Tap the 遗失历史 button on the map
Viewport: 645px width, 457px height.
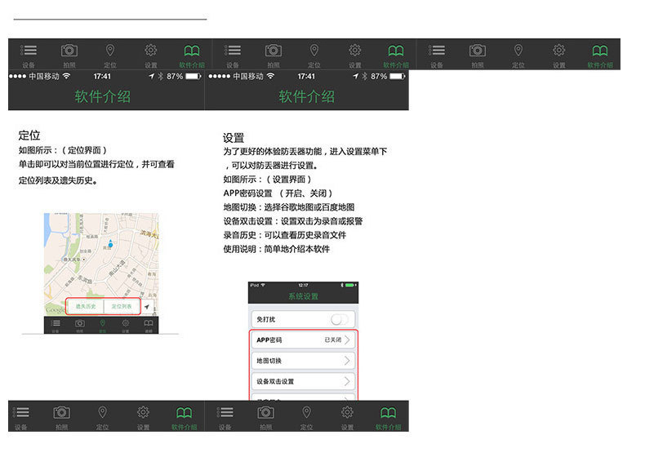pos(86,307)
